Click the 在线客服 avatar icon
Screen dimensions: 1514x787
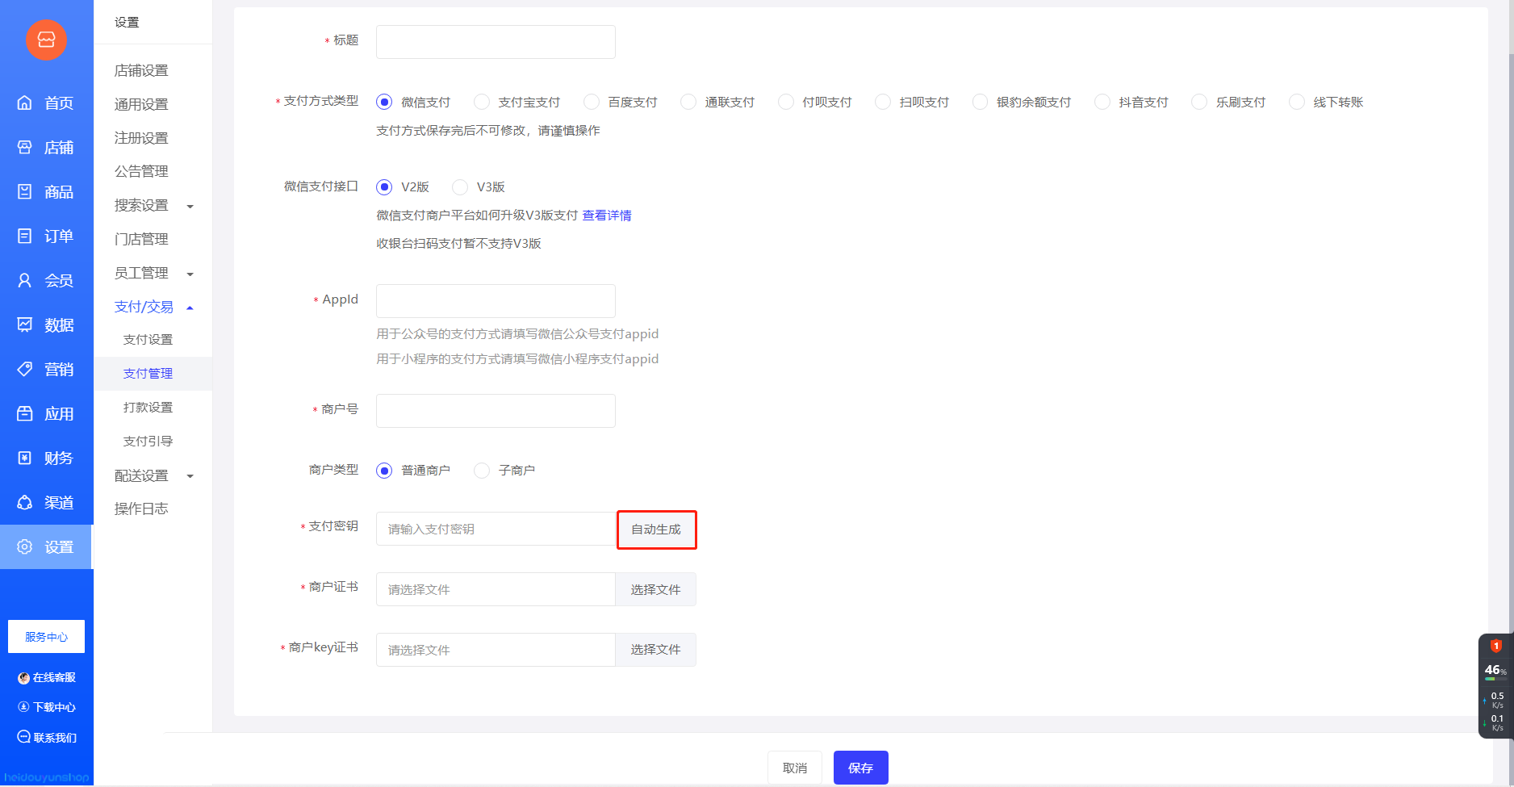tap(23, 678)
